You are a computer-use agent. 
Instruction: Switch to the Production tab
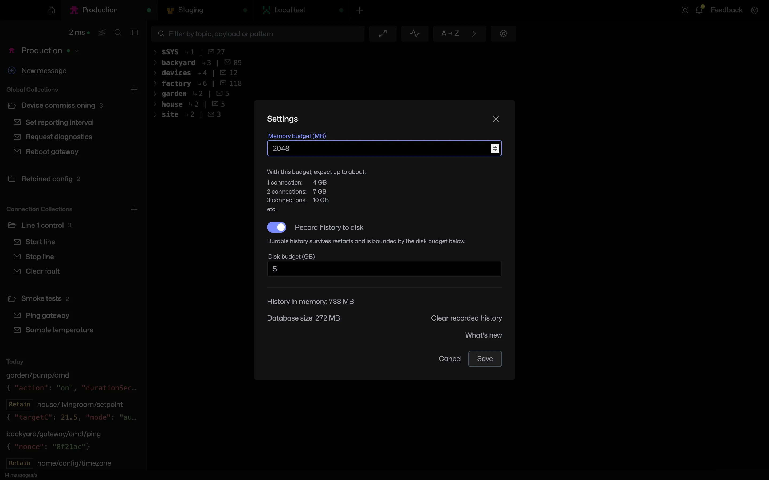tap(110, 10)
